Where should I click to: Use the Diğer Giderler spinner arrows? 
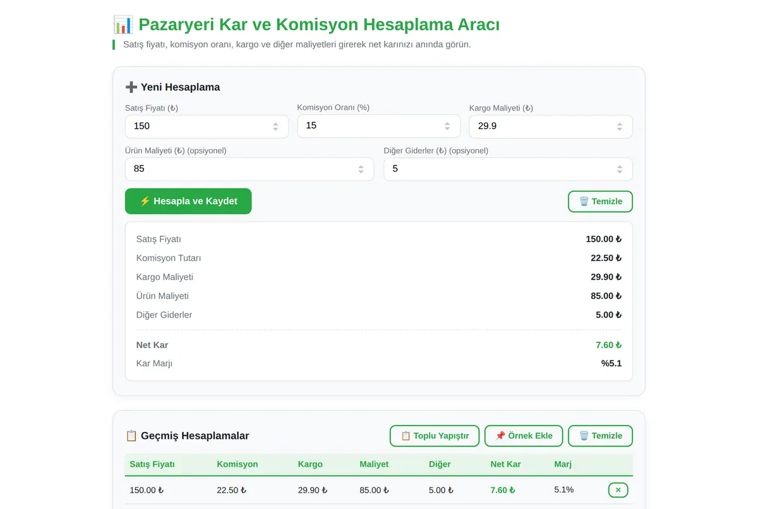pos(620,169)
